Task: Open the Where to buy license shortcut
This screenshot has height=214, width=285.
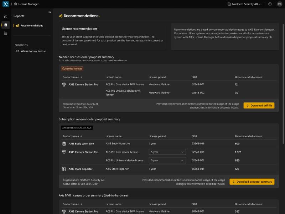Action: point(33,51)
